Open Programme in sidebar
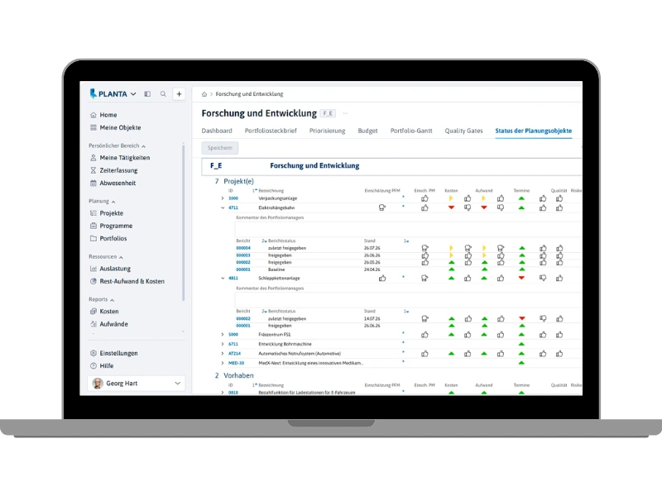Screen dimensions: 662x496 [112, 226]
